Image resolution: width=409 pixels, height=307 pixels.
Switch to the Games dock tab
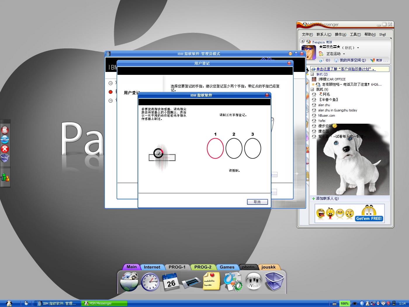click(227, 267)
